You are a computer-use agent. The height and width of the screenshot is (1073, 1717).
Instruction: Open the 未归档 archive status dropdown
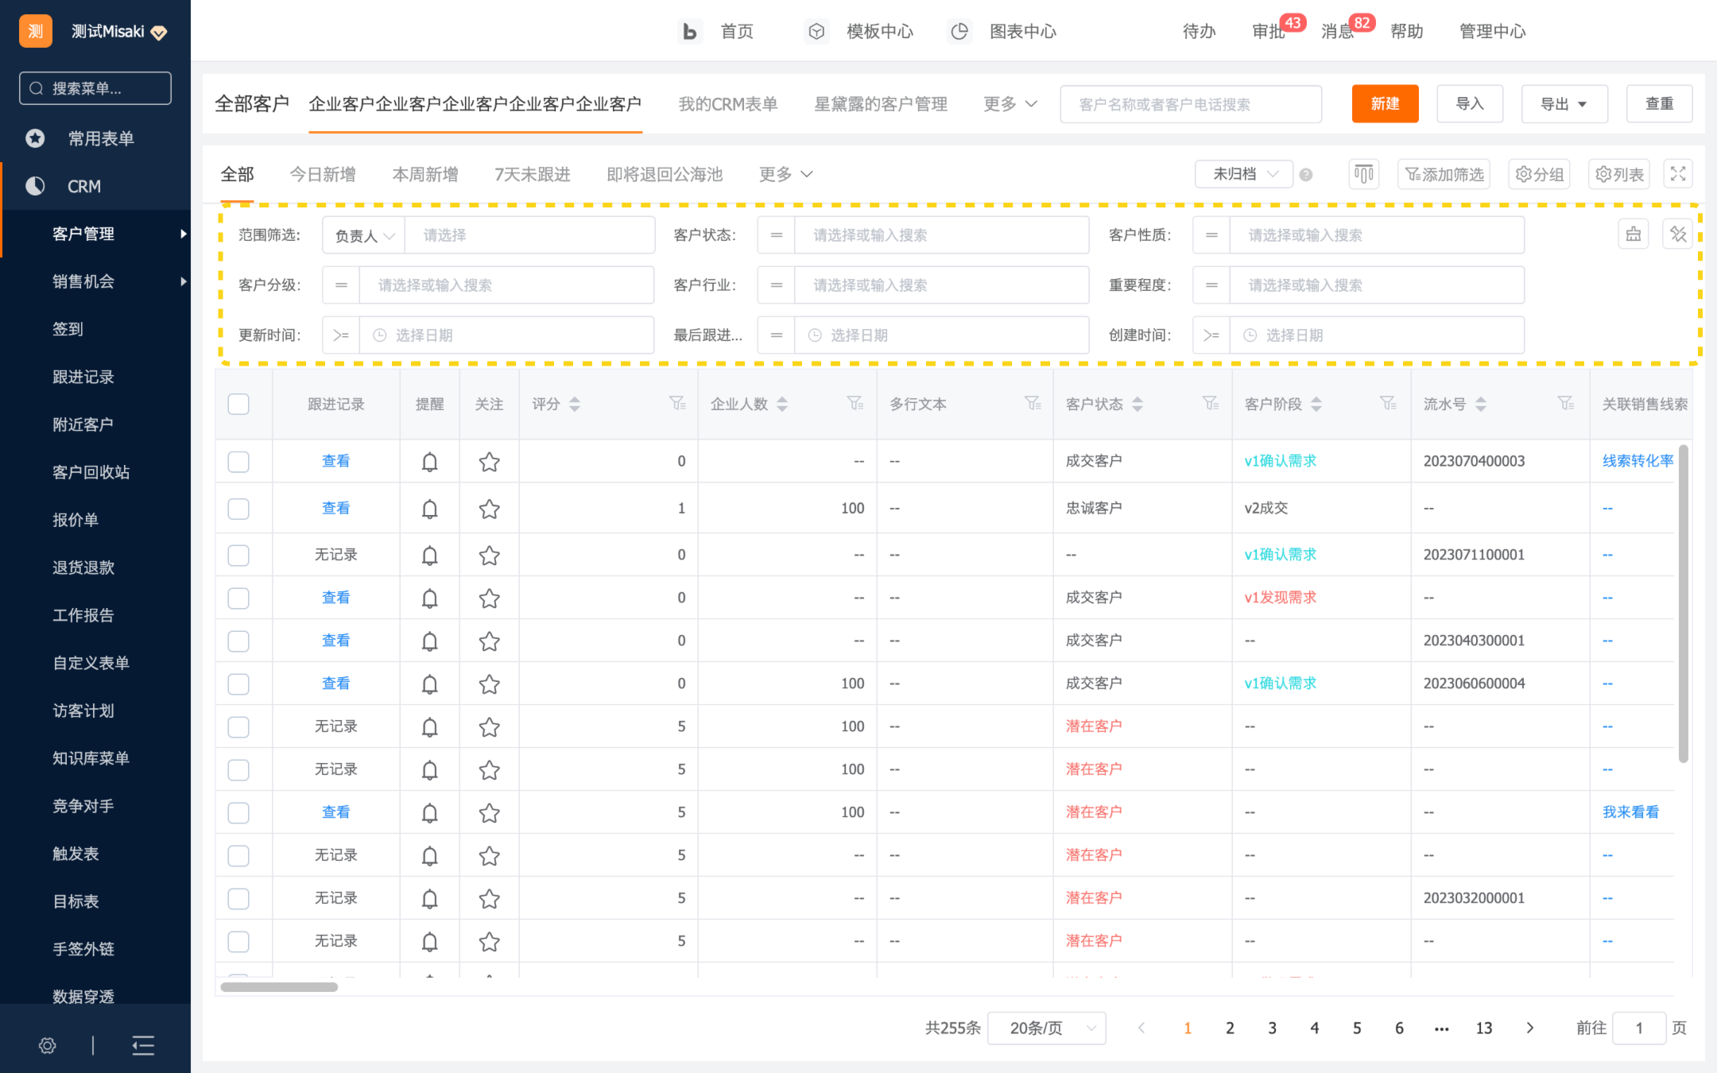1244,174
